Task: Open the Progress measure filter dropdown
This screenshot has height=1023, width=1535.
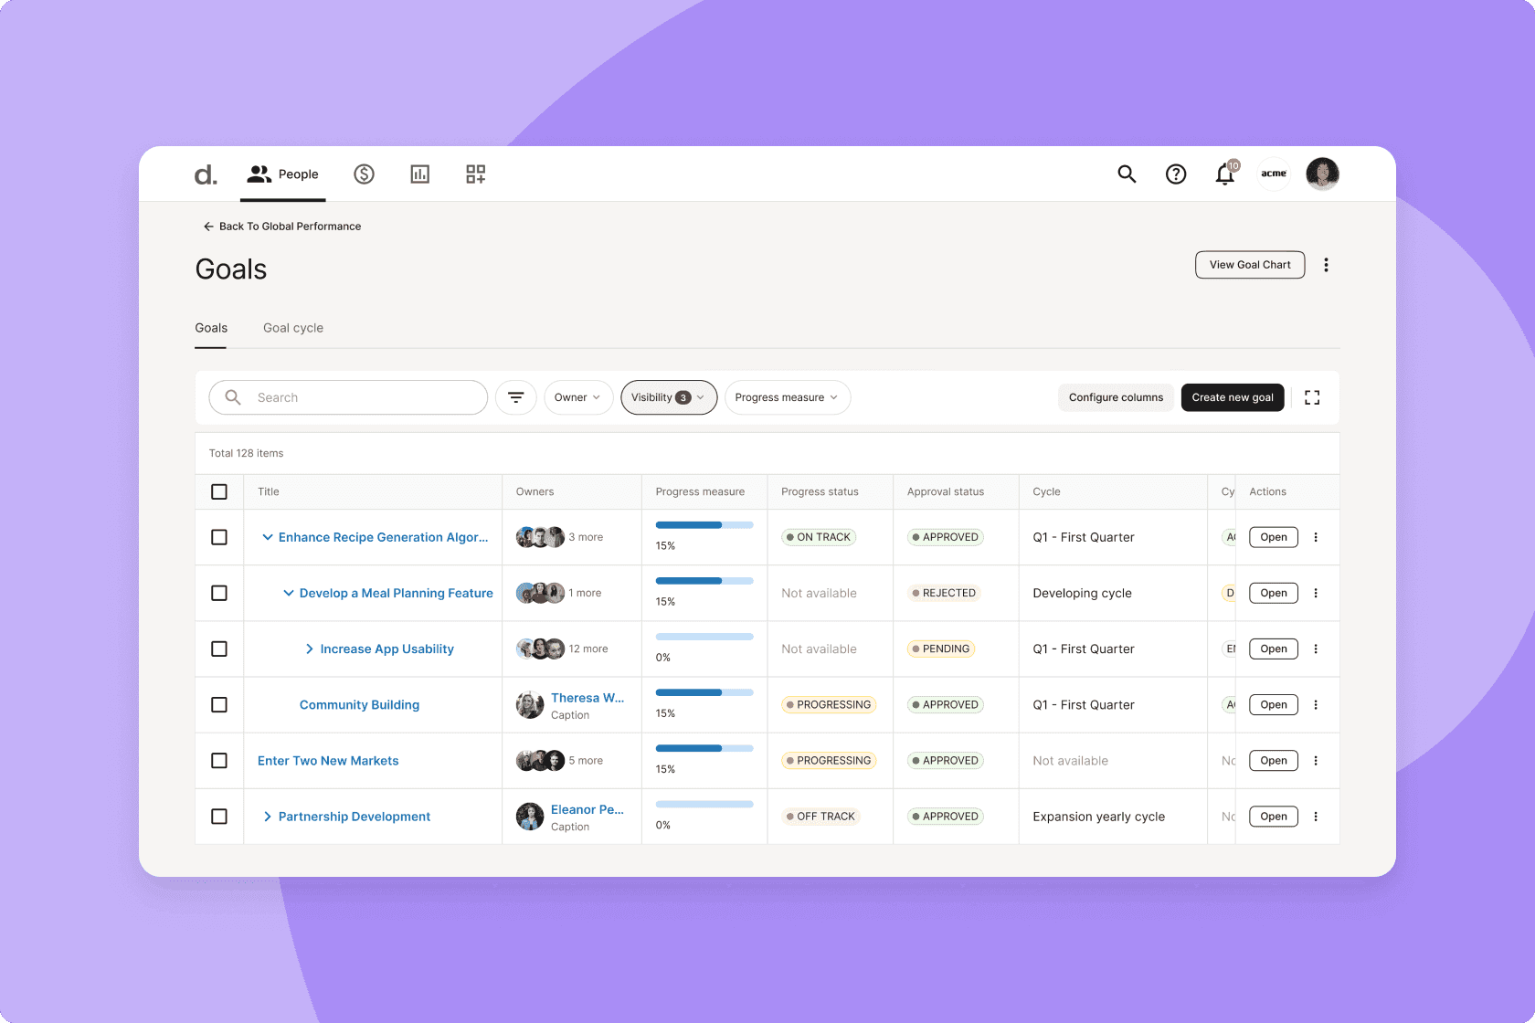Action: (x=788, y=397)
